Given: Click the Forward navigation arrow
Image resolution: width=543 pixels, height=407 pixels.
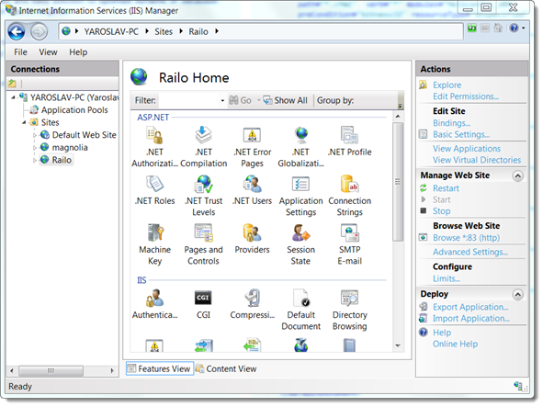Looking at the screenshot, I should (x=39, y=32).
